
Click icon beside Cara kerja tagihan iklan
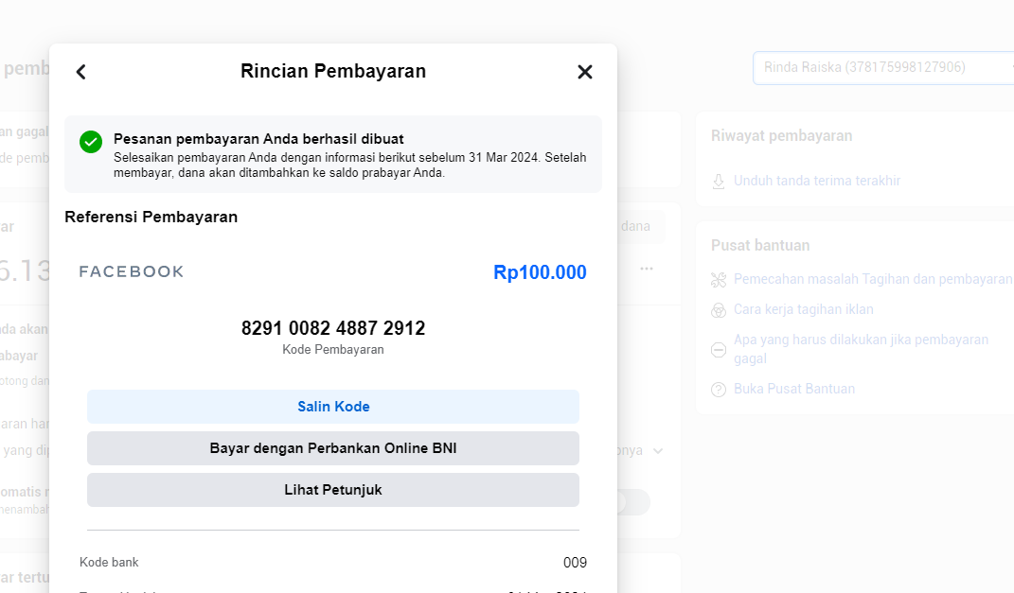[719, 310]
